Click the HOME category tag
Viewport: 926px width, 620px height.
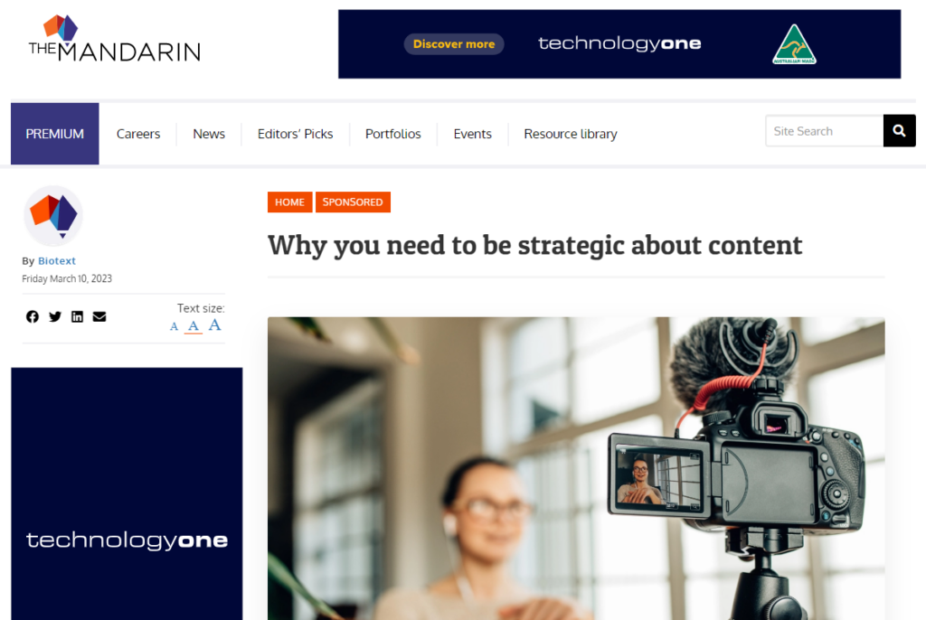(x=290, y=202)
